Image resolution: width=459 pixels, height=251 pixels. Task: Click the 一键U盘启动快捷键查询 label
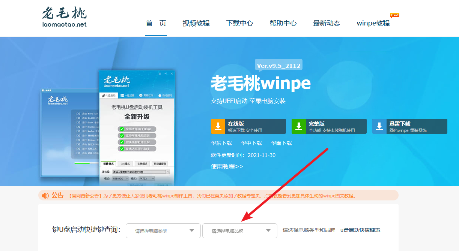(83, 230)
